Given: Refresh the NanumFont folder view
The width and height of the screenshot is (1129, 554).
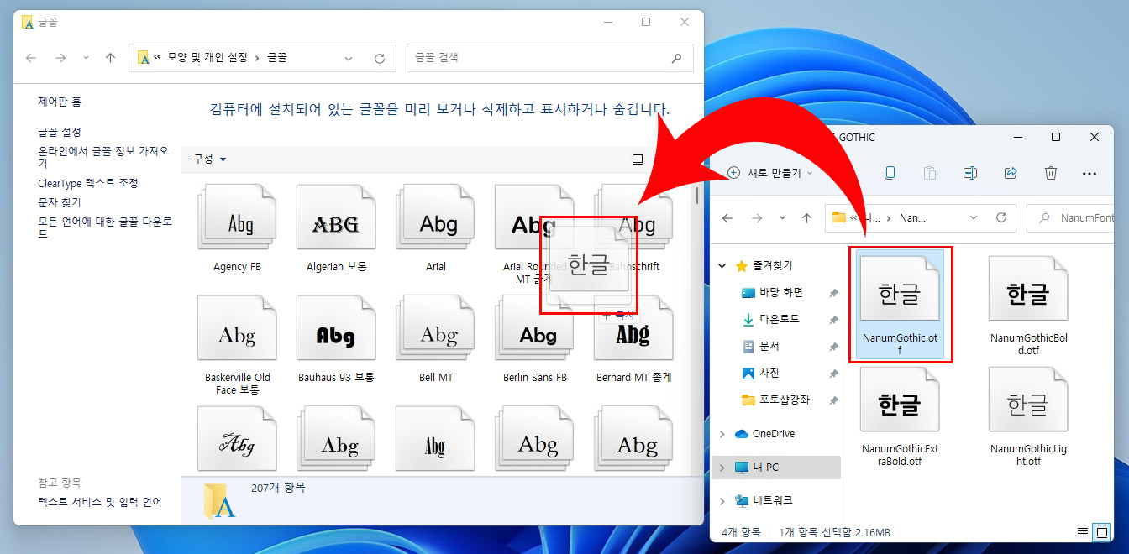Looking at the screenshot, I should (x=1001, y=217).
